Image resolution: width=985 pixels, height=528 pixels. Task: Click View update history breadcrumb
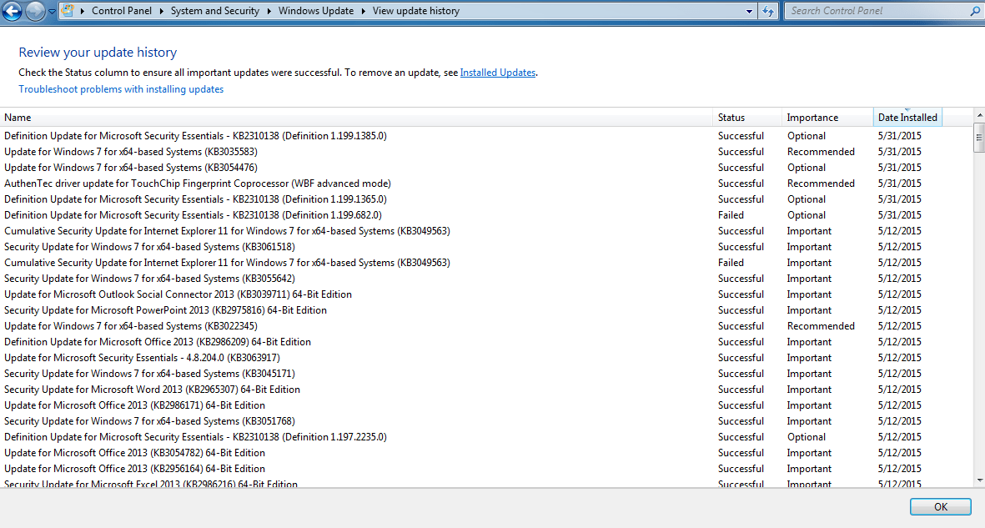(x=416, y=11)
